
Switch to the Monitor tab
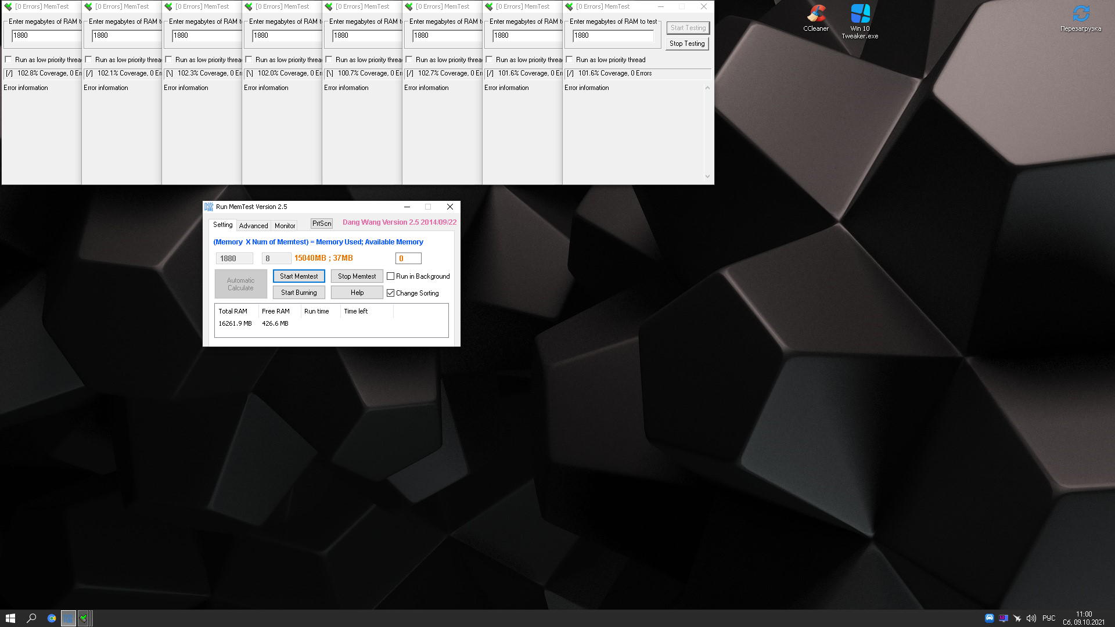(285, 226)
